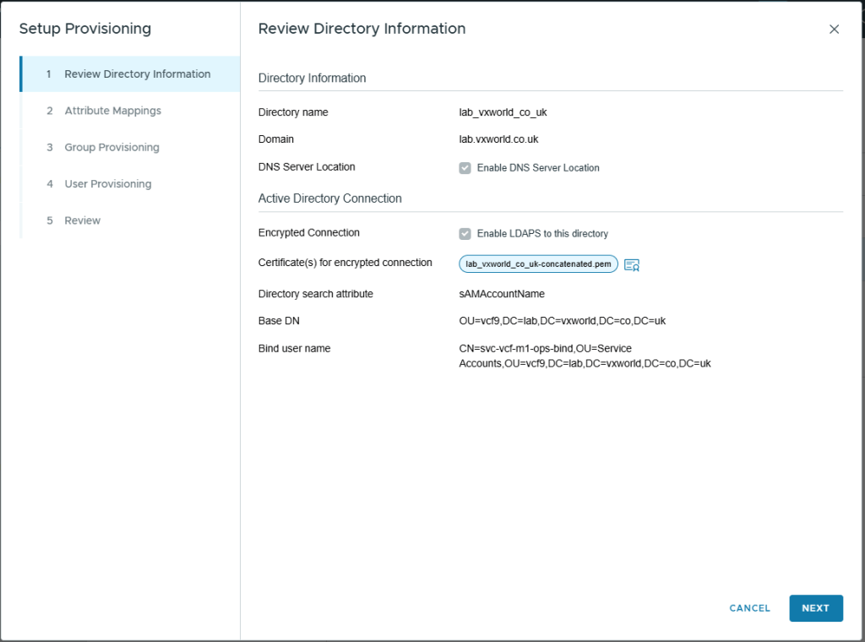View certificate details icon next to the .pem file
Viewport: 865px width, 642px height.
(x=632, y=264)
